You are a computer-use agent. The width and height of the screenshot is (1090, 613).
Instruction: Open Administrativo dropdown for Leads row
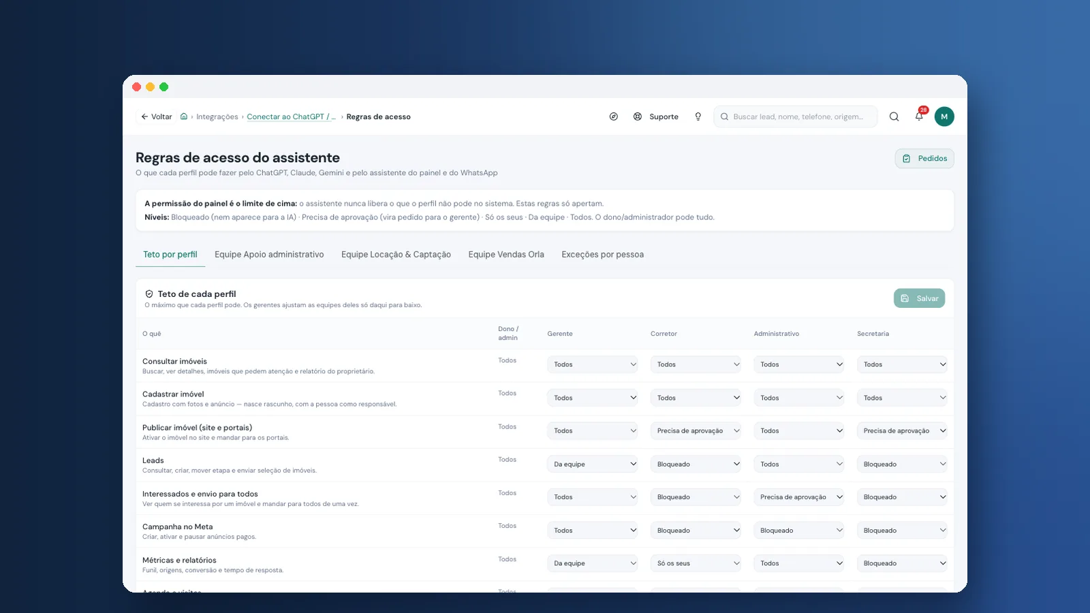pyautogui.click(x=798, y=464)
